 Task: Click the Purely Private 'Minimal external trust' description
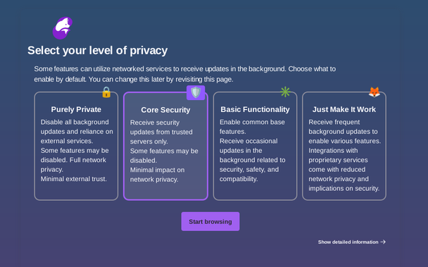(74, 179)
